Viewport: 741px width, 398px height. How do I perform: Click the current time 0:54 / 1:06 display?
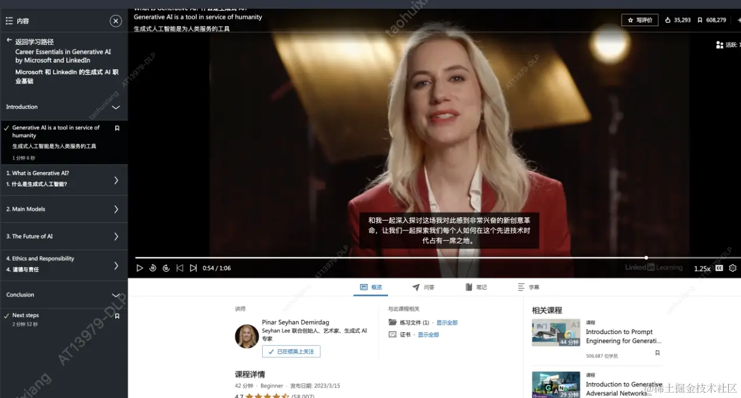[217, 268]
